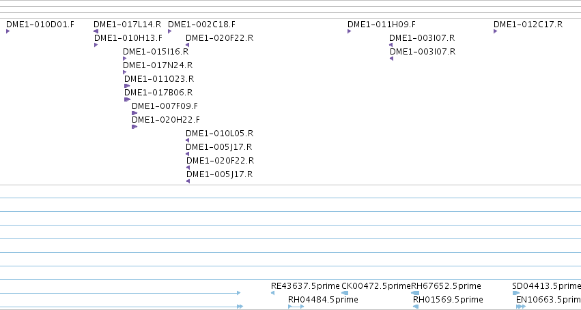
Task: Click the DME1-010L05.R label
Action: (x=219, y=134)
